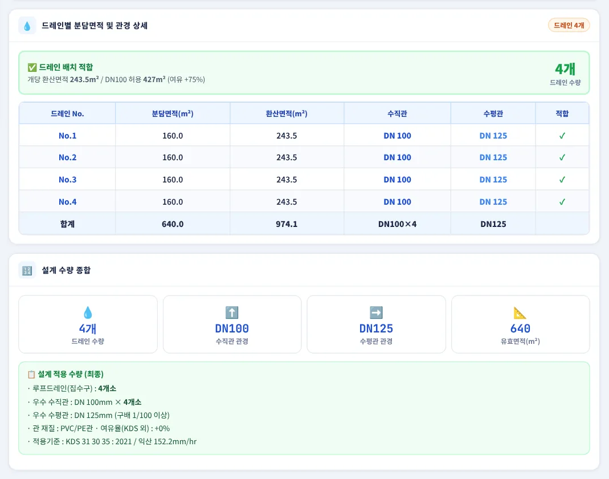Image resolution: width=609 pixels, height=479 pixels.
Task: Click the 우수 수직관 : DN 100mm line
Action: coord(84,402)
